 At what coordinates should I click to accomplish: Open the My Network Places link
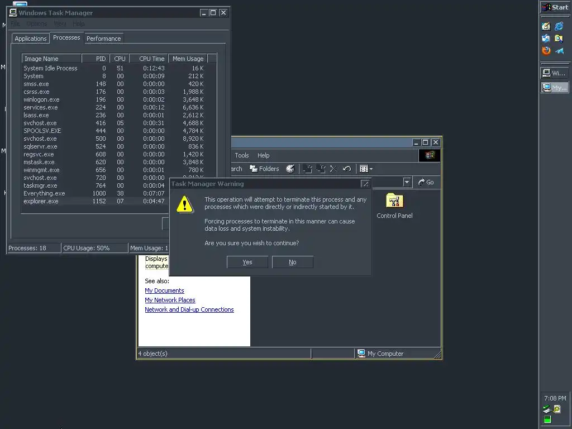click(x=170, y=300)
